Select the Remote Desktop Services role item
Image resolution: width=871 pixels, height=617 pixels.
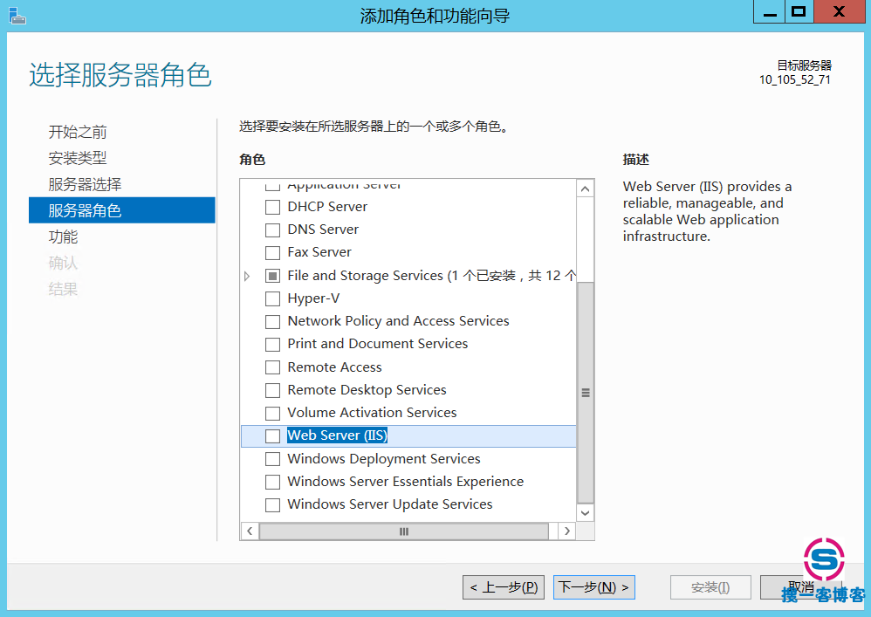(x=367, y=390)
